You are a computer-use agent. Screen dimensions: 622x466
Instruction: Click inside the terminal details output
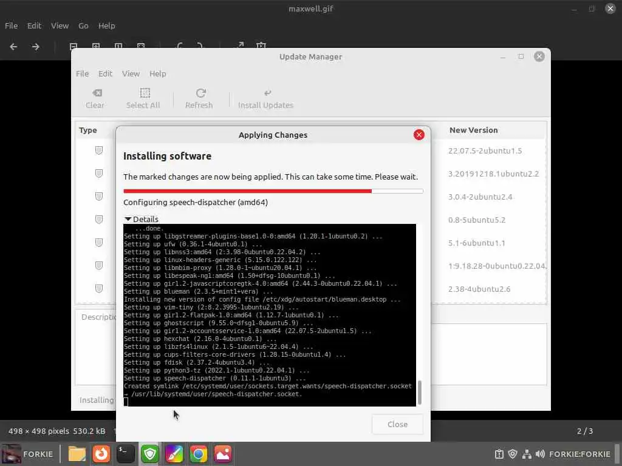click(x=270, y=315)
